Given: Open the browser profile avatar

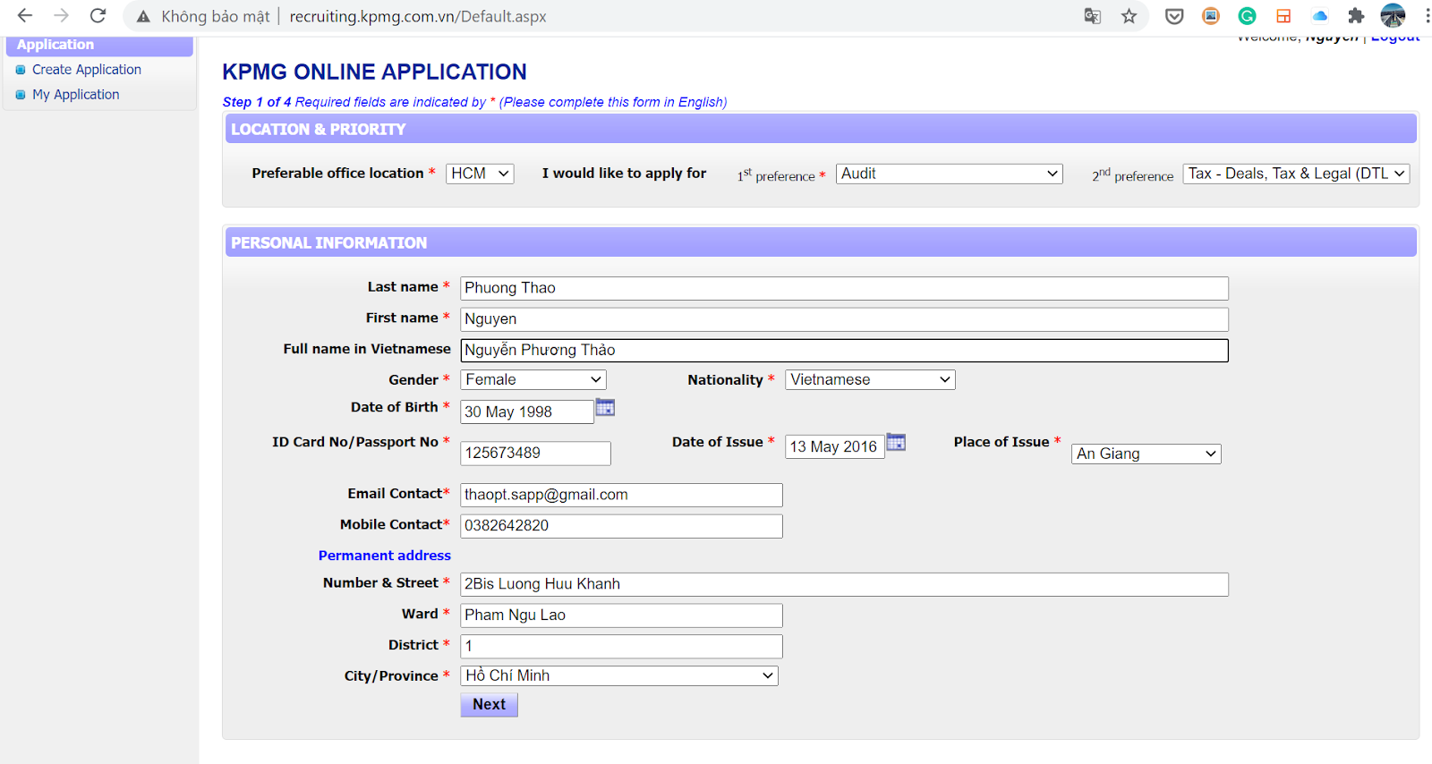Looking at the screenshot, I should click(x=1393, y=15).
